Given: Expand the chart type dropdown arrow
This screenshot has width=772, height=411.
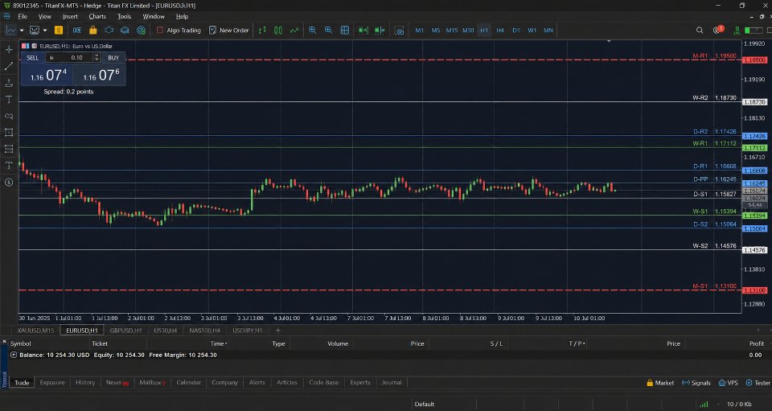Looking at the screenshot, I should (x=21, y=31).
